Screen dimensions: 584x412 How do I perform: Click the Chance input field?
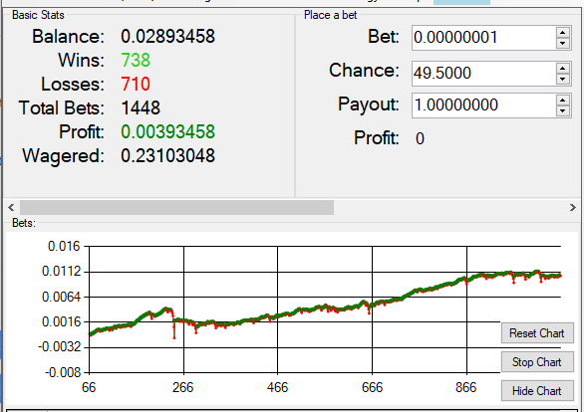(484, 74)
